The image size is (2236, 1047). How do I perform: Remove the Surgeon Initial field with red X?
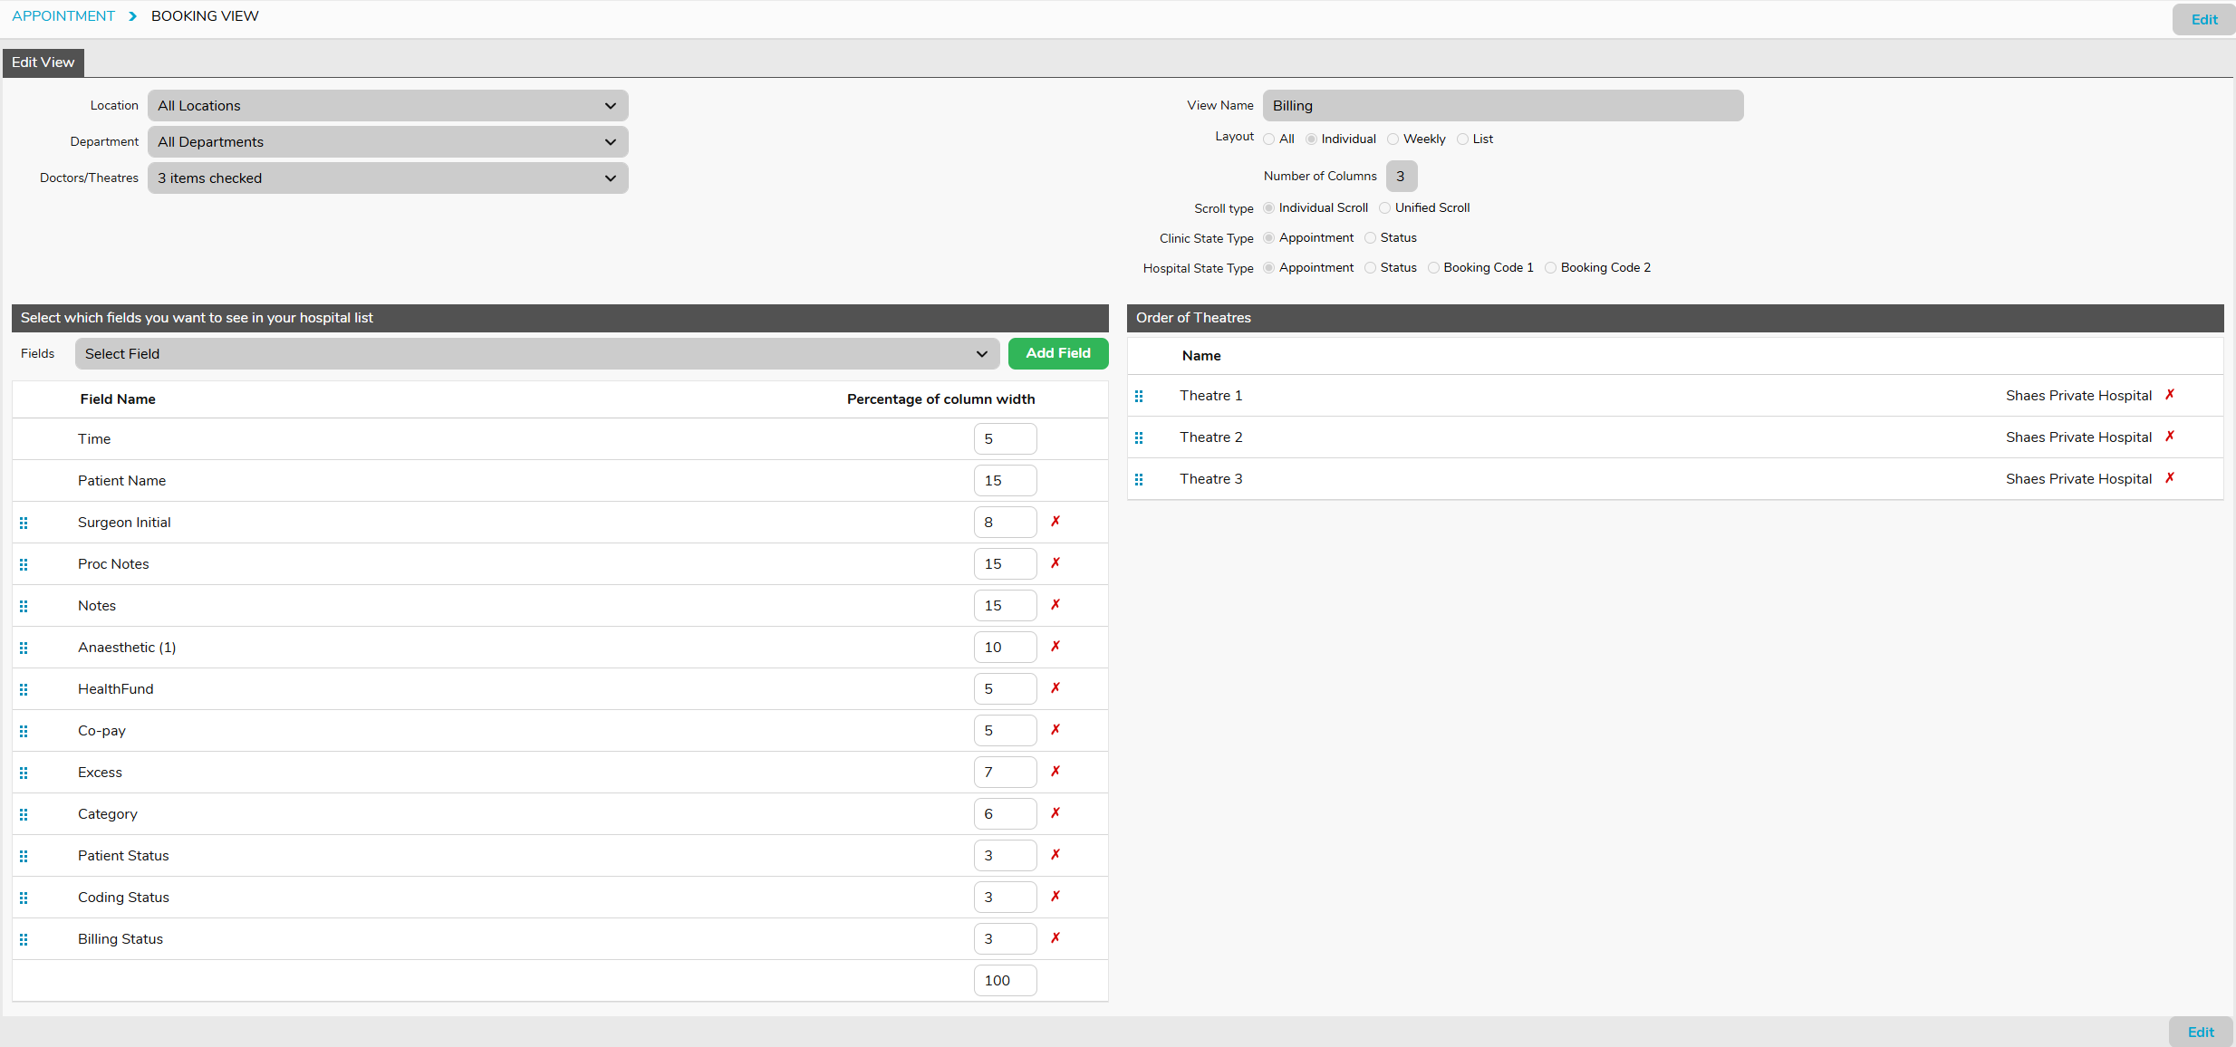coord(1055,522)
